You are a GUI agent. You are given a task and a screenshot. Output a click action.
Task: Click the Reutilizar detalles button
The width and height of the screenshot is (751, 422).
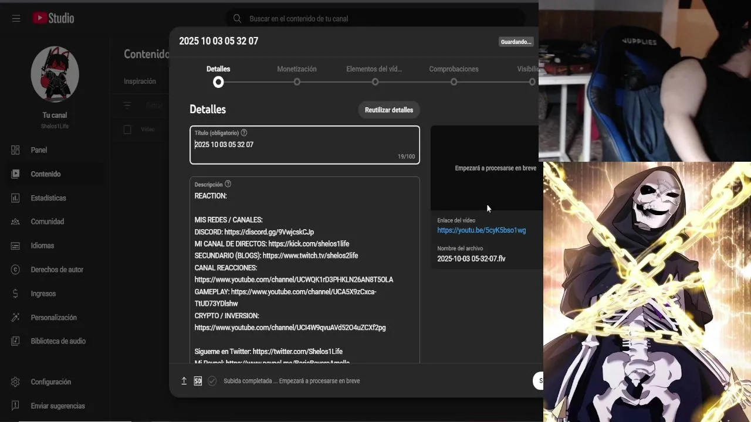pyautogui.click(x=389, y=110)
